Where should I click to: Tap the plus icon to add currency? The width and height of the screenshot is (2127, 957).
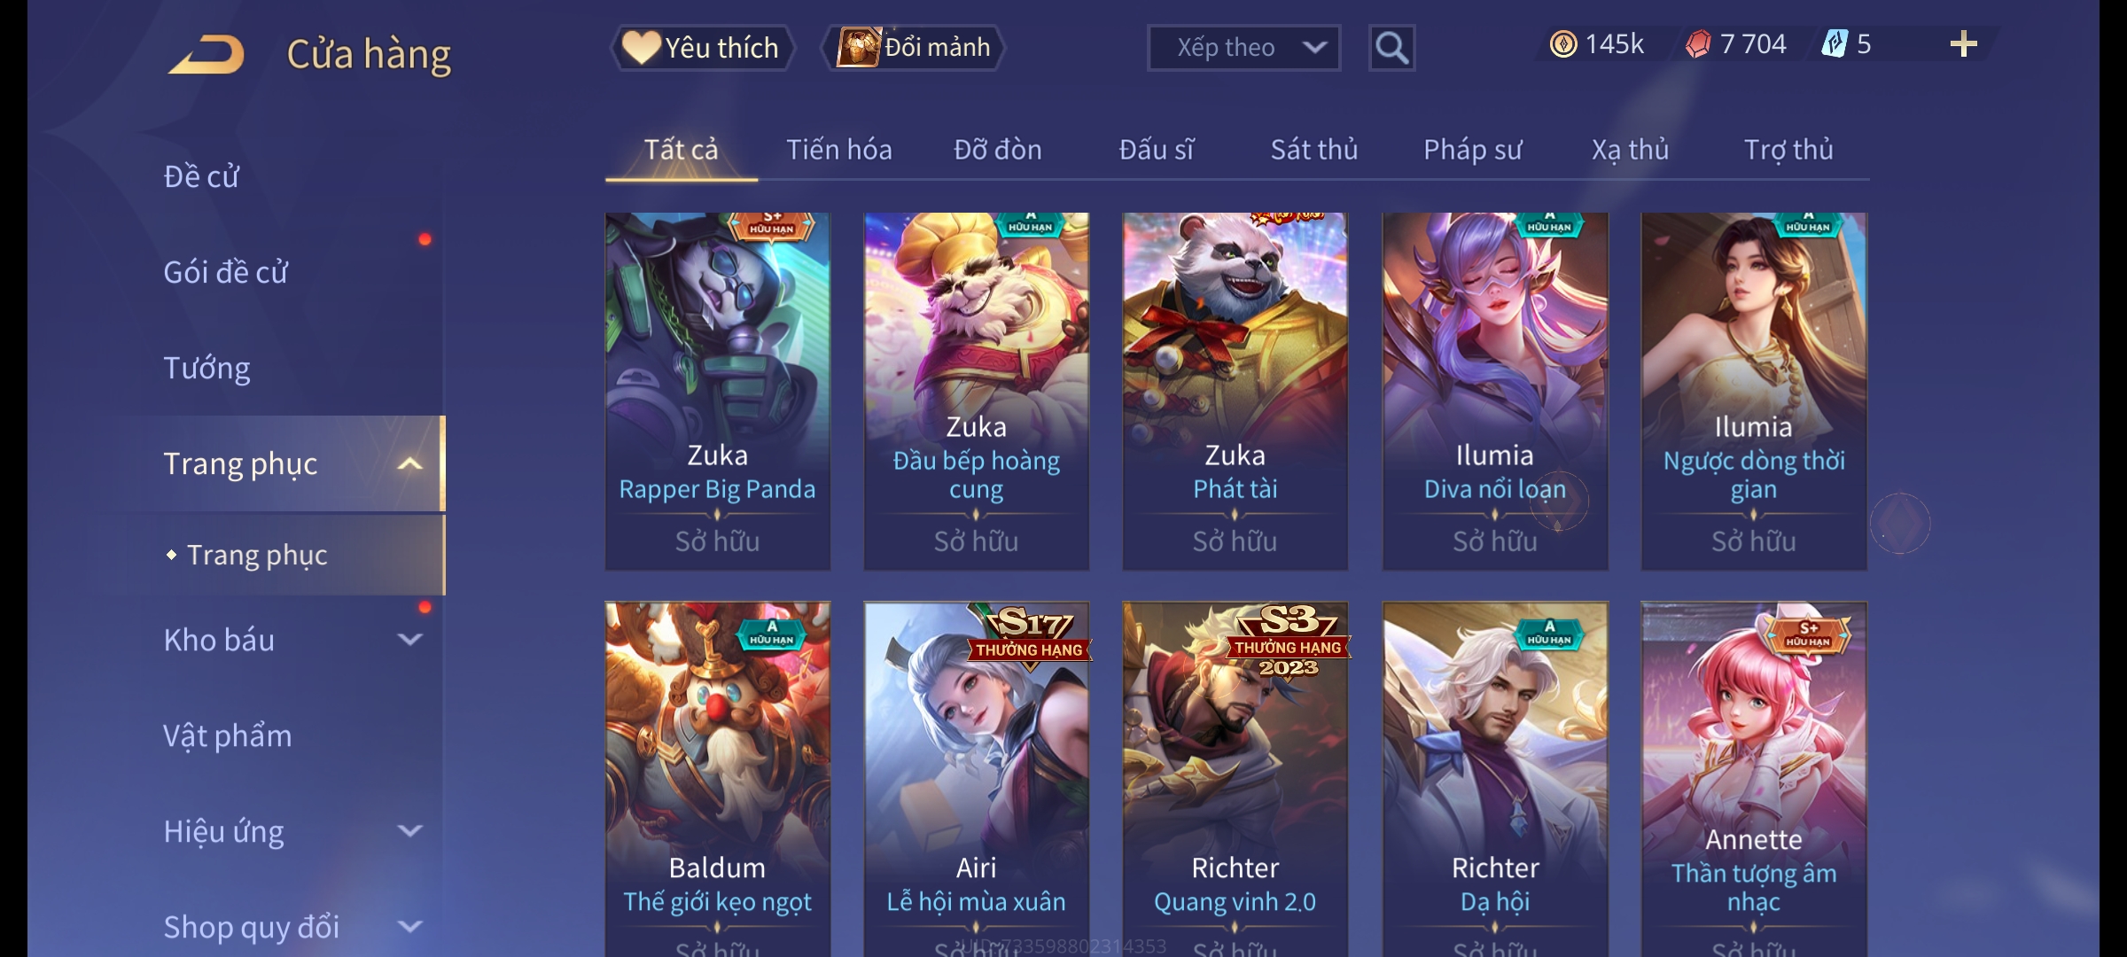click(x=1964, y=44)
